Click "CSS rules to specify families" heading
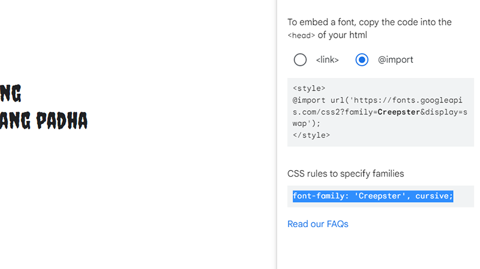The width and height of the screenshot is (480, 269). click(346, 174)
